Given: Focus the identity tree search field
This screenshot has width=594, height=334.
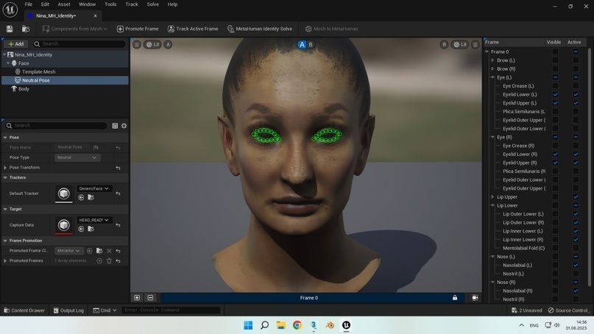Looking at the screenshot, I should click(79, 44).
